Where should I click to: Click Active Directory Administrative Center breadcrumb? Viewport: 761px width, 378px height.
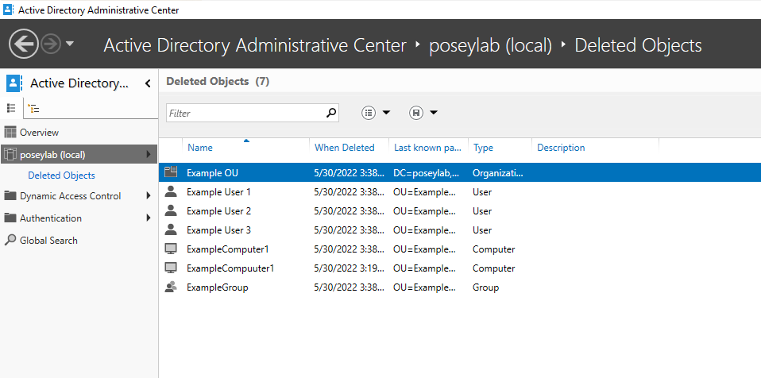255,45
